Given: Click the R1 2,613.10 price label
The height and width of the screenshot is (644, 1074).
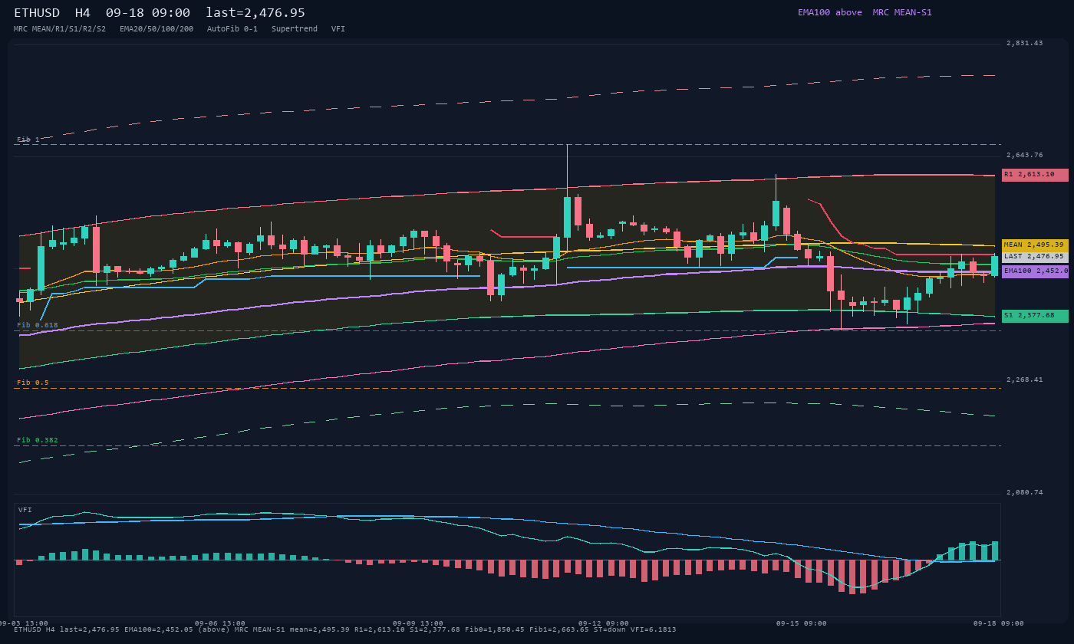Looking at the screenshot, I should [1035, 175].
